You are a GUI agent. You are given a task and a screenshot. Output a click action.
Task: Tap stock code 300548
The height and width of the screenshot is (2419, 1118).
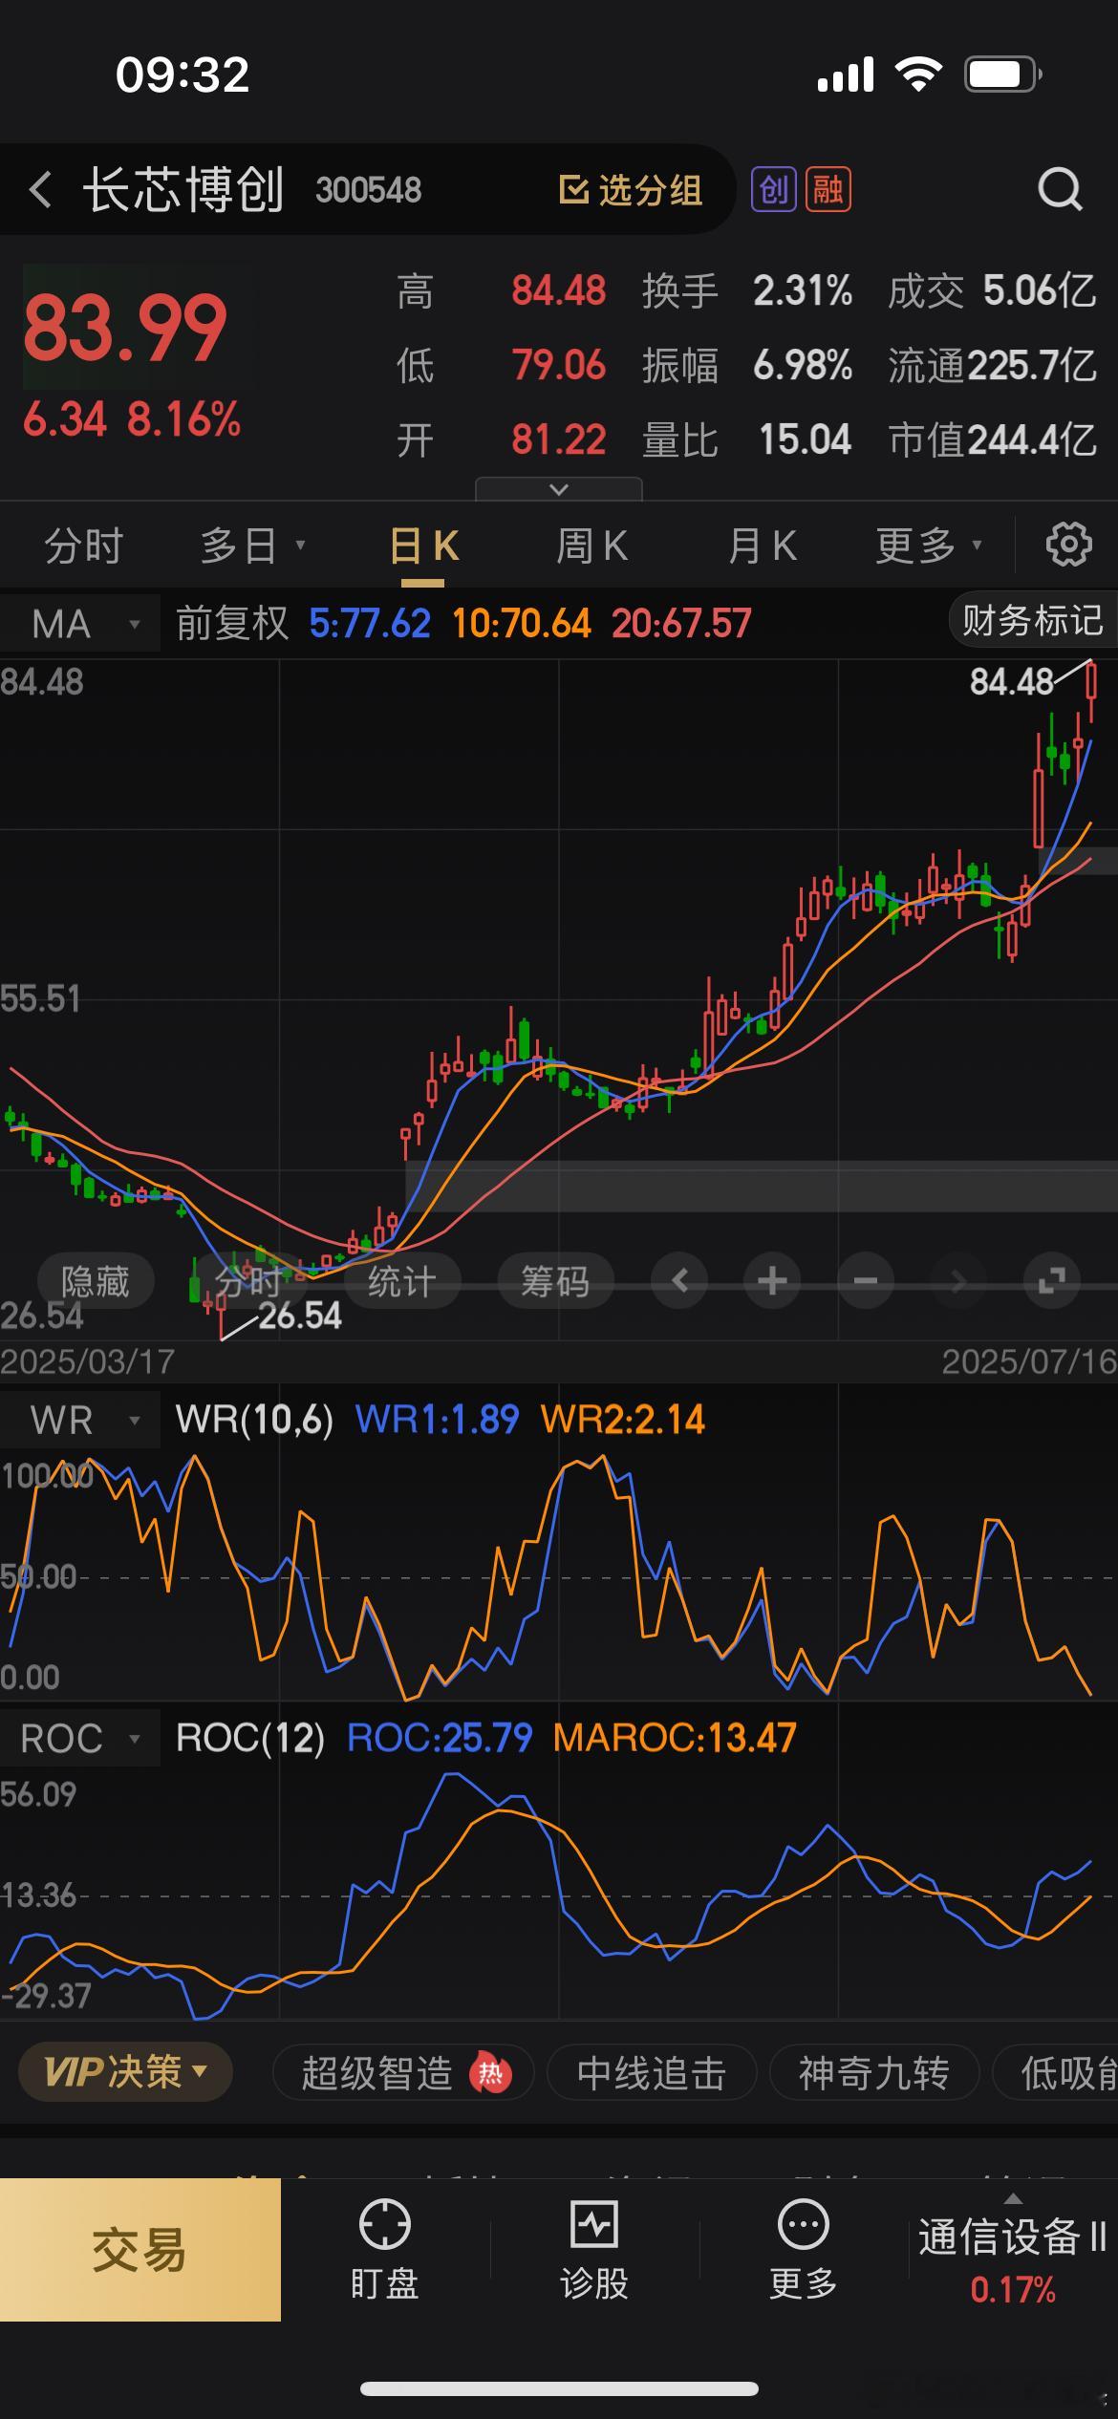tap(368, 190)
